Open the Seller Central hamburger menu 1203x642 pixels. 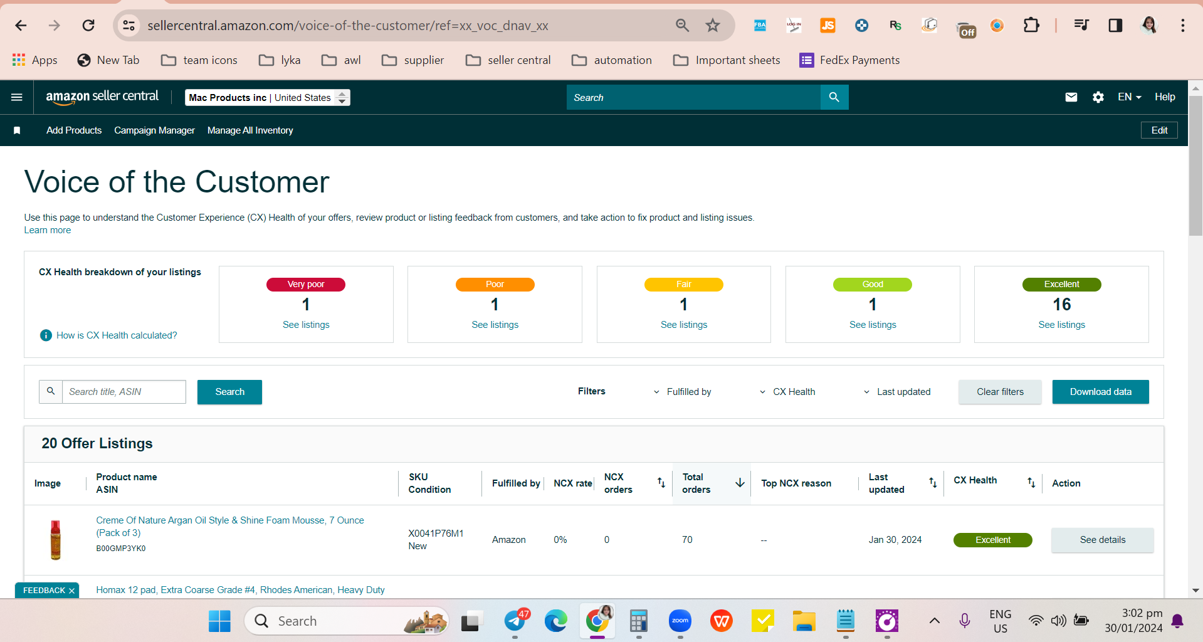(17, 97)
